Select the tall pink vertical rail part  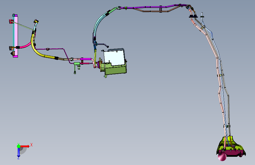pyautogui.click(x=16, y=36)
